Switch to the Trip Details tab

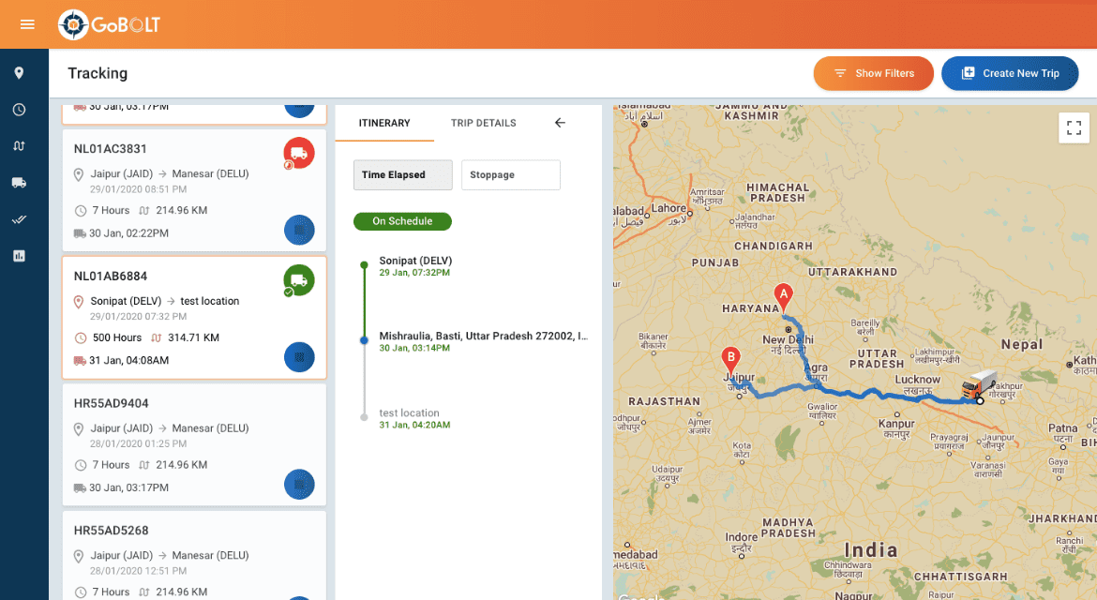coord(483,123)
